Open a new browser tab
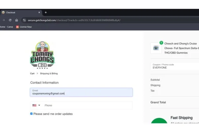 pos(46,13)
